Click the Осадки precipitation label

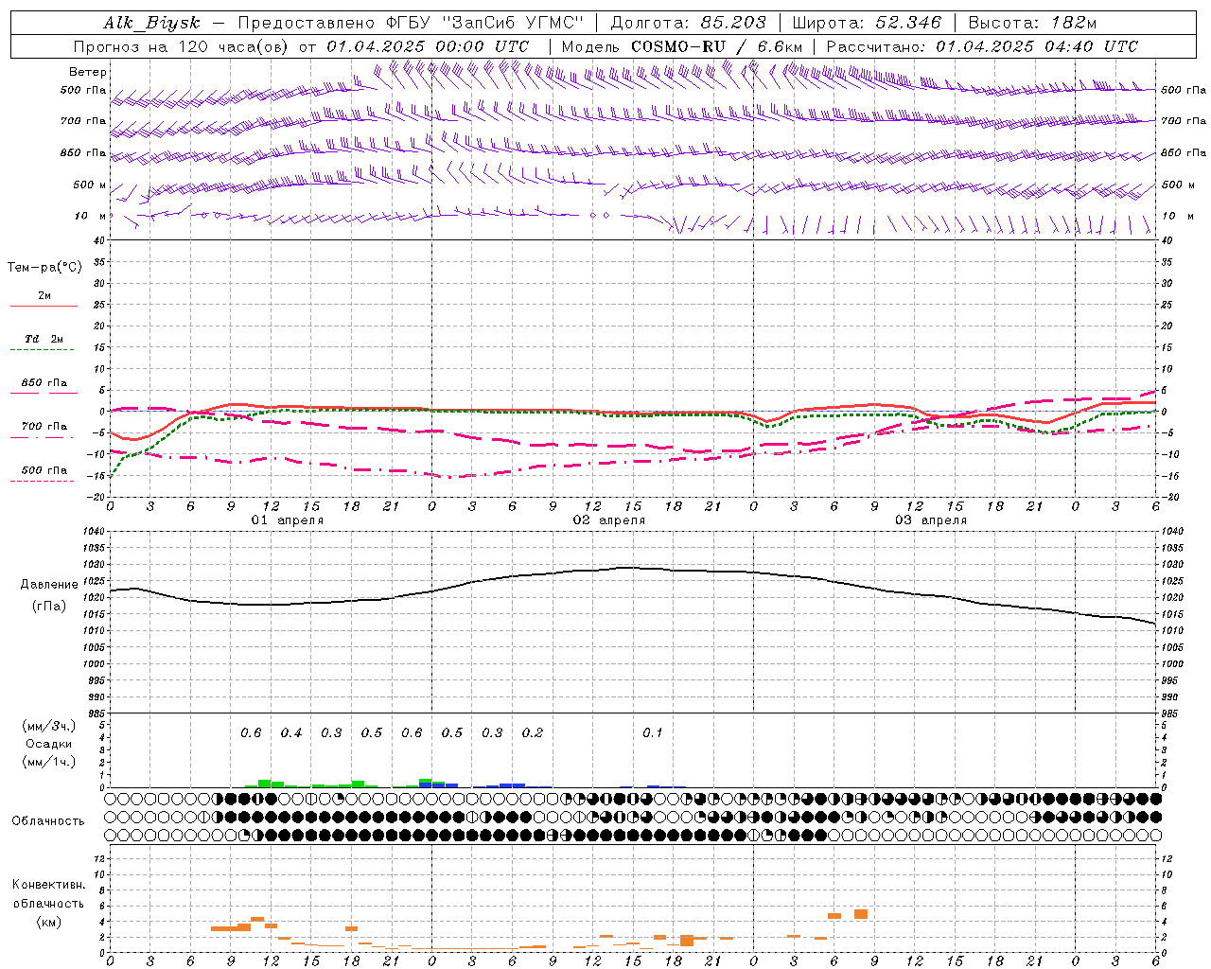point(48,744)
